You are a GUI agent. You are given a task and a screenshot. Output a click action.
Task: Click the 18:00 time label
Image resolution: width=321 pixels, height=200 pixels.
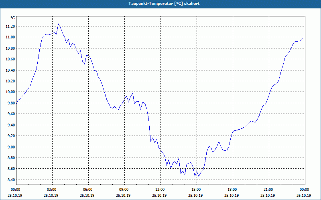[x=233, y=190]
